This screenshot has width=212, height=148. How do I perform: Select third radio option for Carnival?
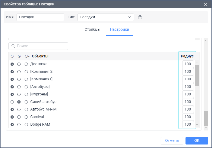pos(26,117)
